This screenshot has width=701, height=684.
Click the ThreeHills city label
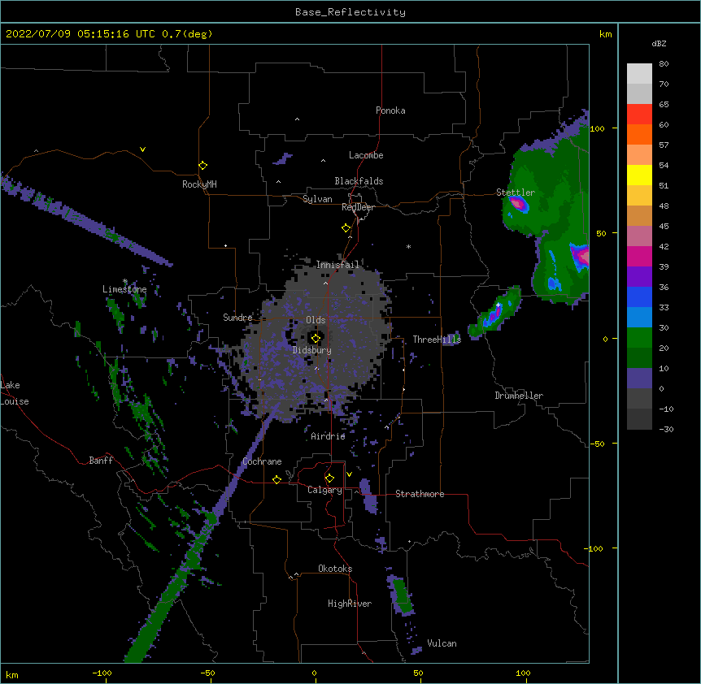coord(437,340)
